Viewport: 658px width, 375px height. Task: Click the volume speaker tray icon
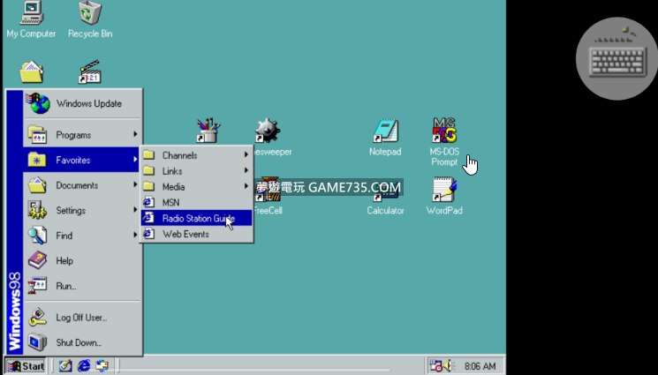(449, 366)
